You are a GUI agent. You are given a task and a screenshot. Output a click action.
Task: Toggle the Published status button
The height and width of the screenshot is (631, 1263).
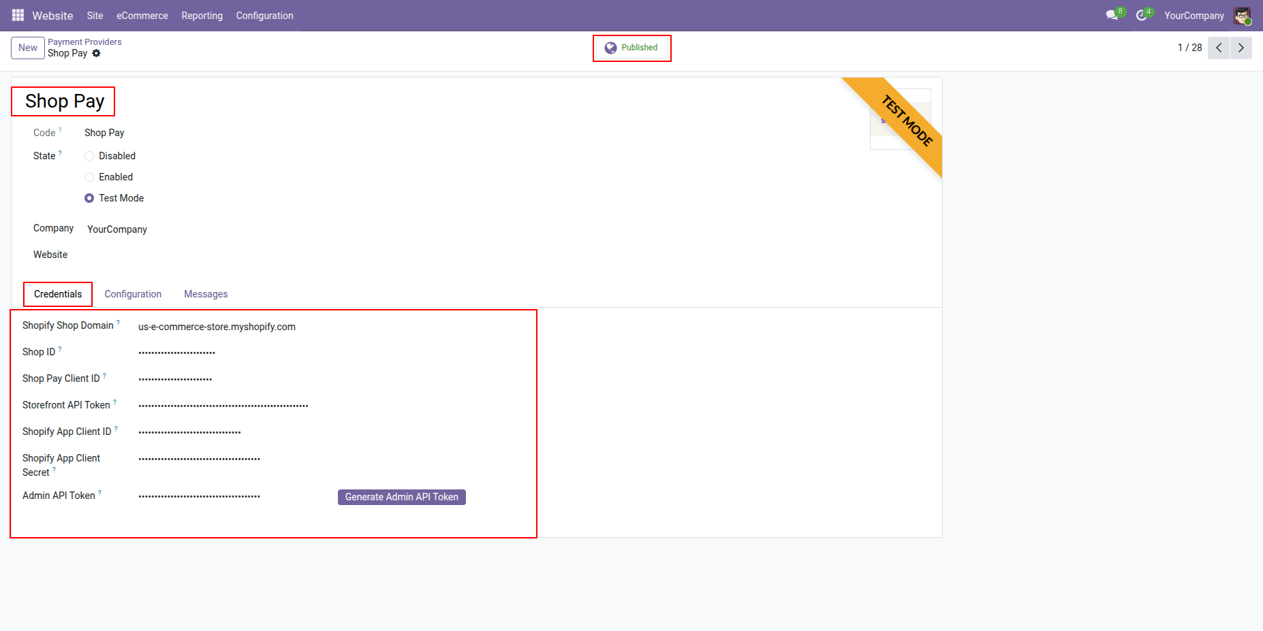tap(632, 48)
